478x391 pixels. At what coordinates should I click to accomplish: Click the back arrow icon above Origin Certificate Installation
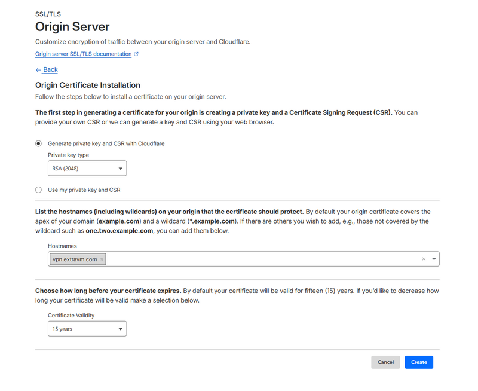(x=38, y=69)
